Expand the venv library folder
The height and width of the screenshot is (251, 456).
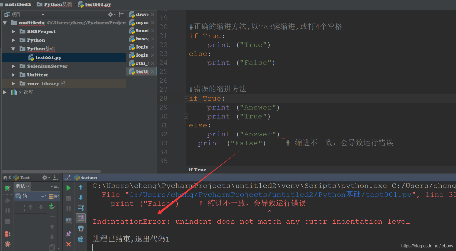(13, 83)
